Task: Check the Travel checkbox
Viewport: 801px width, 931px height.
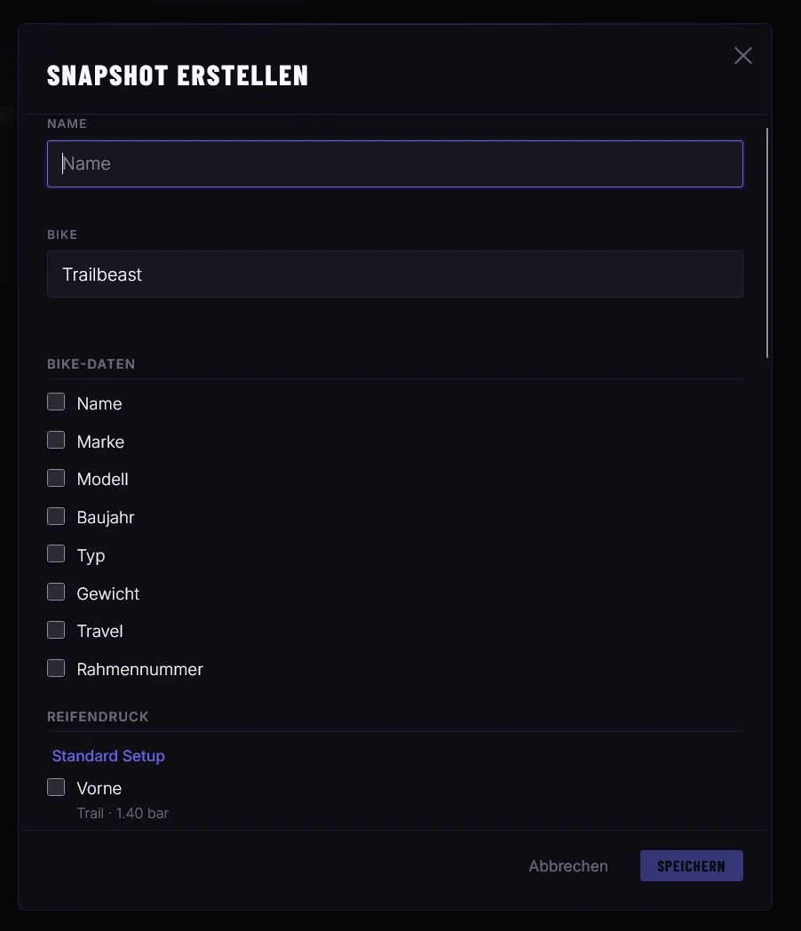Action: coord(56,630)
